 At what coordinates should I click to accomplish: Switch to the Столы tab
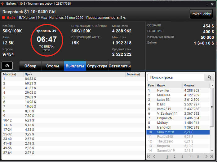point(53,66)
